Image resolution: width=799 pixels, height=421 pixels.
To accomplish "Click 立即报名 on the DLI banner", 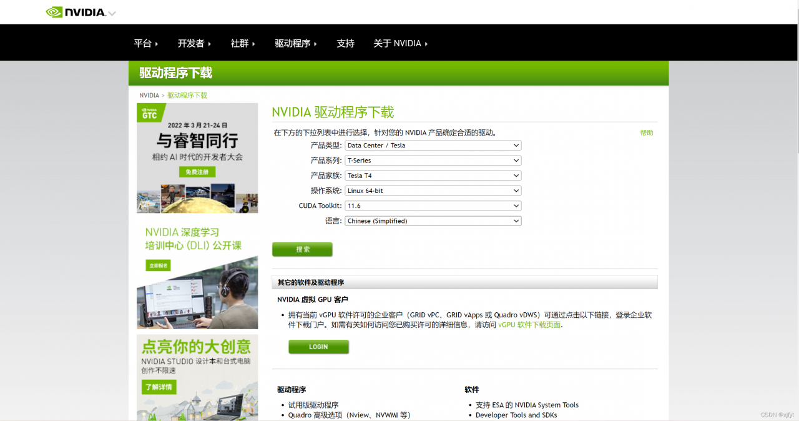I will click(158, 265).
